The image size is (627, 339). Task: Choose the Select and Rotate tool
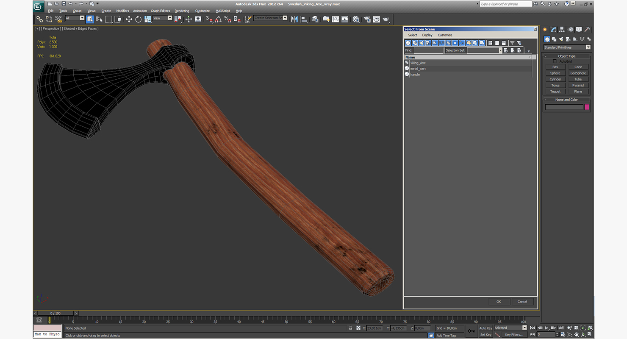tap(138, 19)
